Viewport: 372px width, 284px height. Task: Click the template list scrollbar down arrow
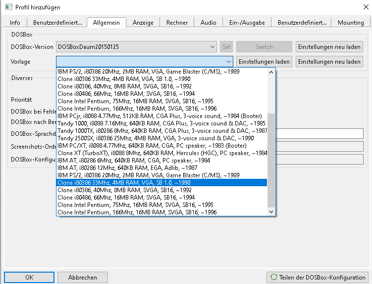click(271, 211)
